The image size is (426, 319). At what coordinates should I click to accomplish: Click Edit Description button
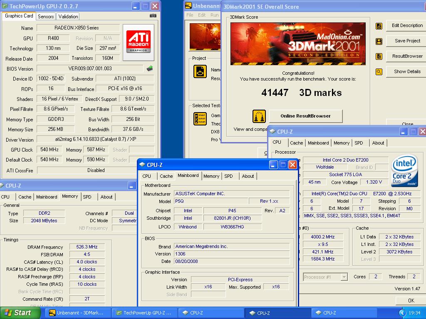point(407,25)
